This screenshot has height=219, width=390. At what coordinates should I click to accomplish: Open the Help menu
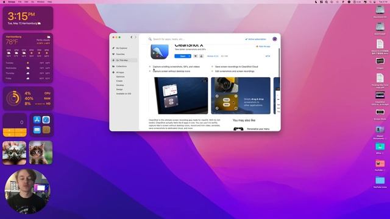point(49,2)
